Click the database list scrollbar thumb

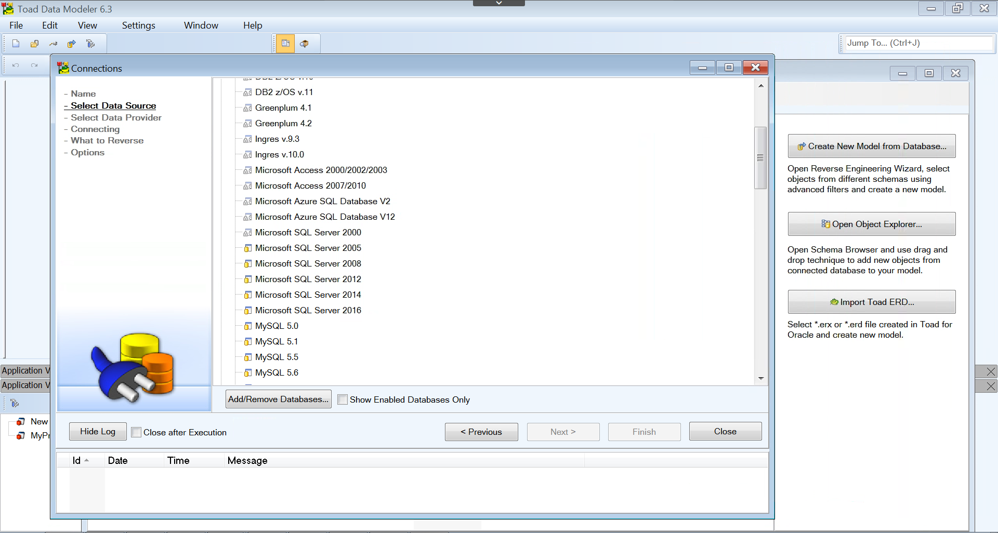click(761, 157)
